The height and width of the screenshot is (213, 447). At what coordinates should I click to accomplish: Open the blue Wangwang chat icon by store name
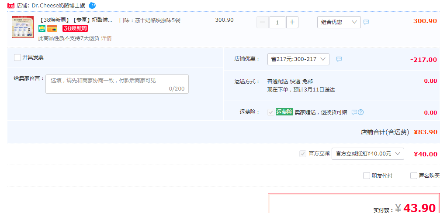click(x=92, y=5)
